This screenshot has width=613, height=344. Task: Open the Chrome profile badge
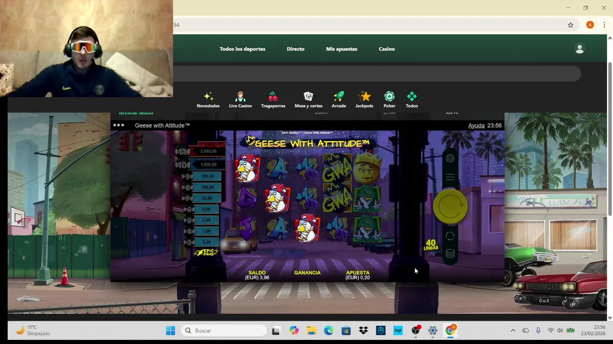[590, 25]
